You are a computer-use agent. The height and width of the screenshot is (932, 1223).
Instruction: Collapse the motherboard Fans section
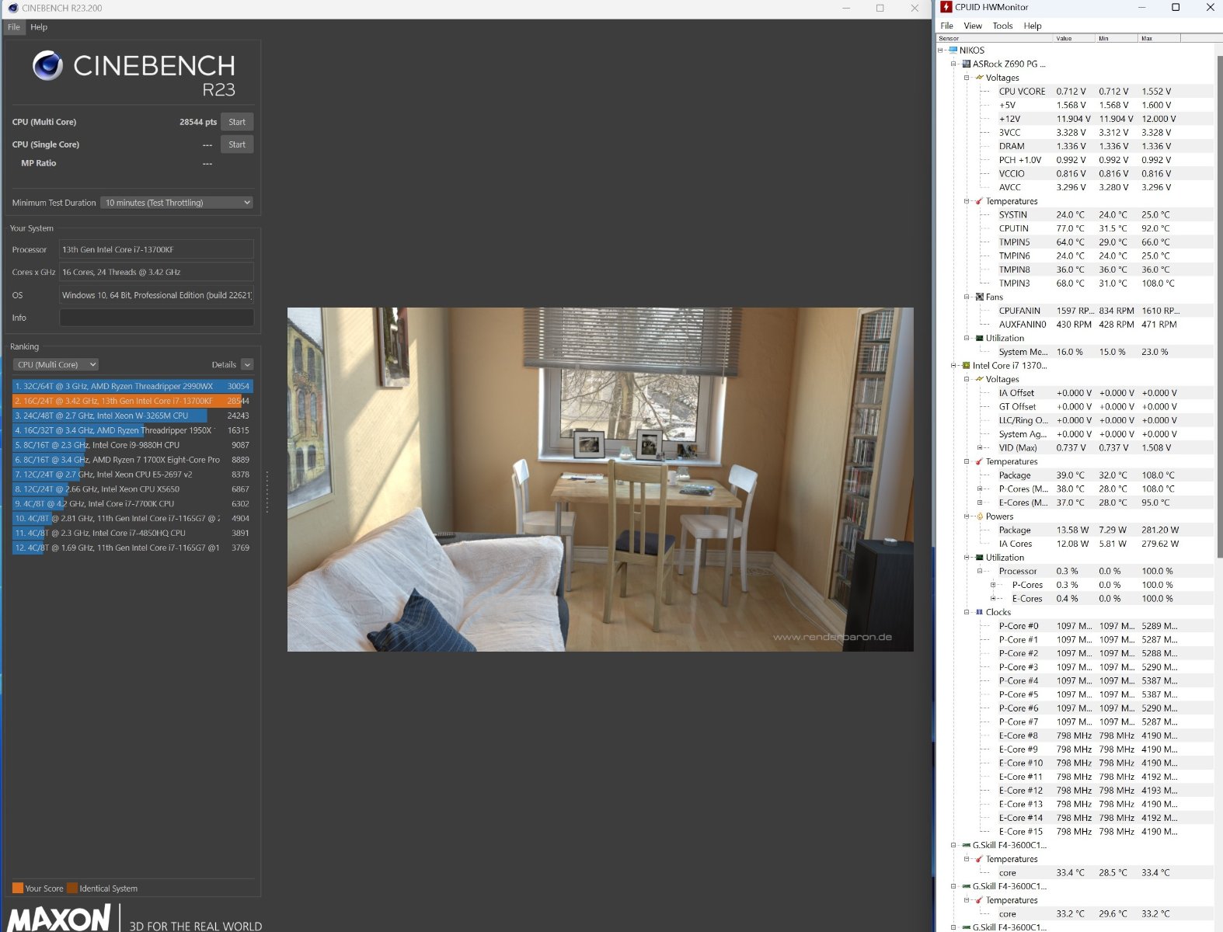967,297
